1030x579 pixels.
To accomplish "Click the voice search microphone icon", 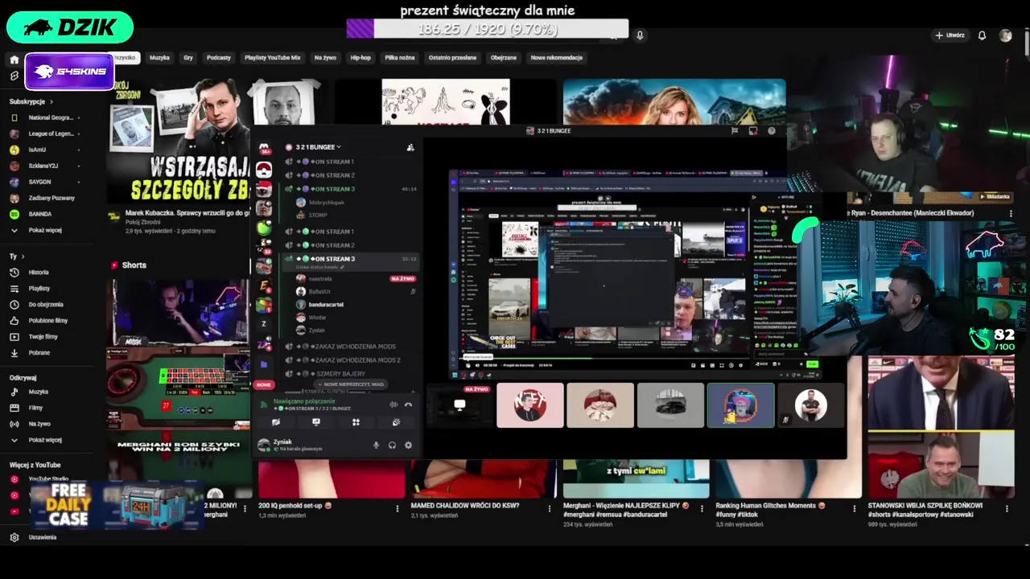I will (640, 35).
